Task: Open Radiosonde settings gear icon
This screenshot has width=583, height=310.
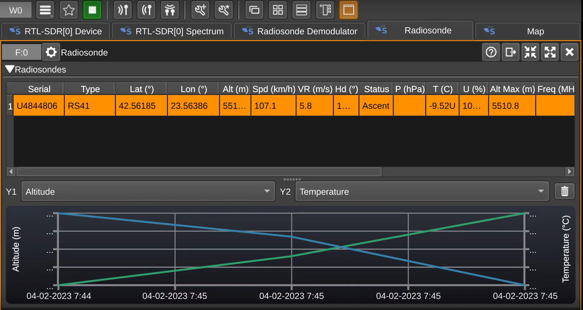Action: (51, 52)
